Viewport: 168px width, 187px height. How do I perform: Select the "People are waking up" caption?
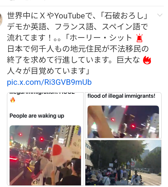pyautogui.click(x=37, y=116)
